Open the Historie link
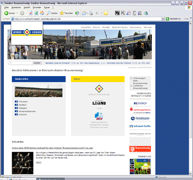The height and width of the screenshot is (180, 193). point(23,115)
